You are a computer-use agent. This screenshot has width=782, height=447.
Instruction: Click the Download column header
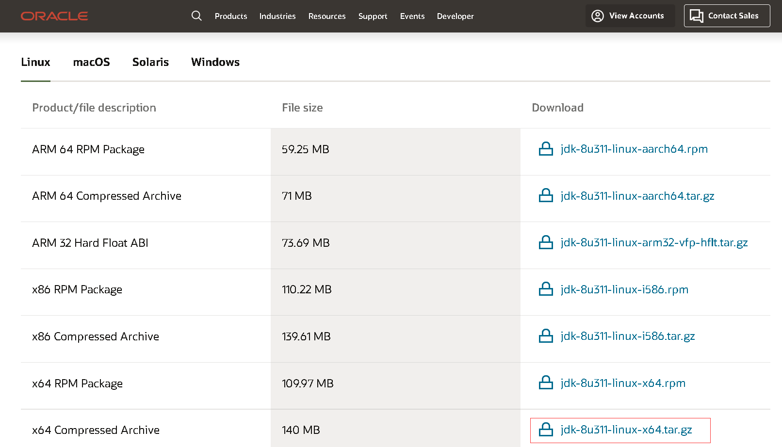558,108
